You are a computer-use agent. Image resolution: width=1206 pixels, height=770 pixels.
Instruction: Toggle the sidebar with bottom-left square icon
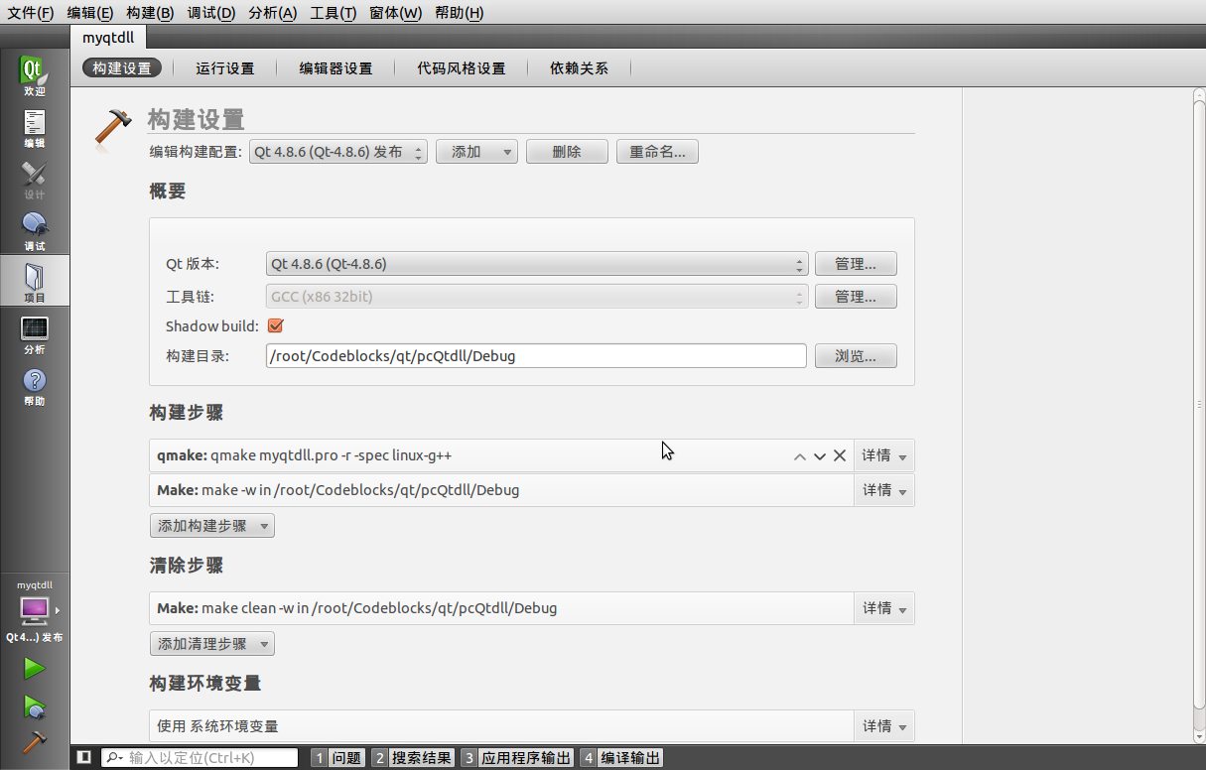coord(84,758)
